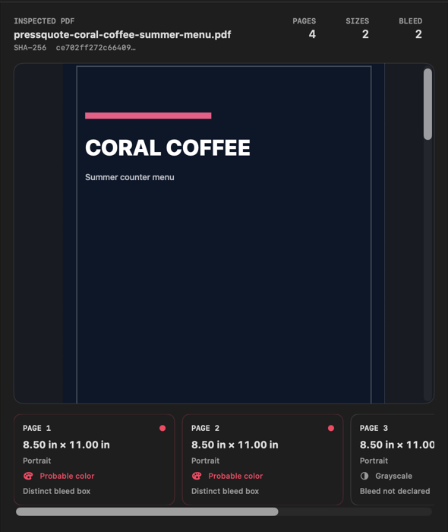Click the red status dot on Page 1
Viewport: 448px width, 532px height.
pos(162,428)
